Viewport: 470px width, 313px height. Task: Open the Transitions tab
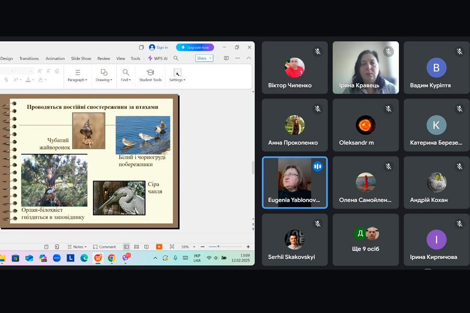pos(29,58)
